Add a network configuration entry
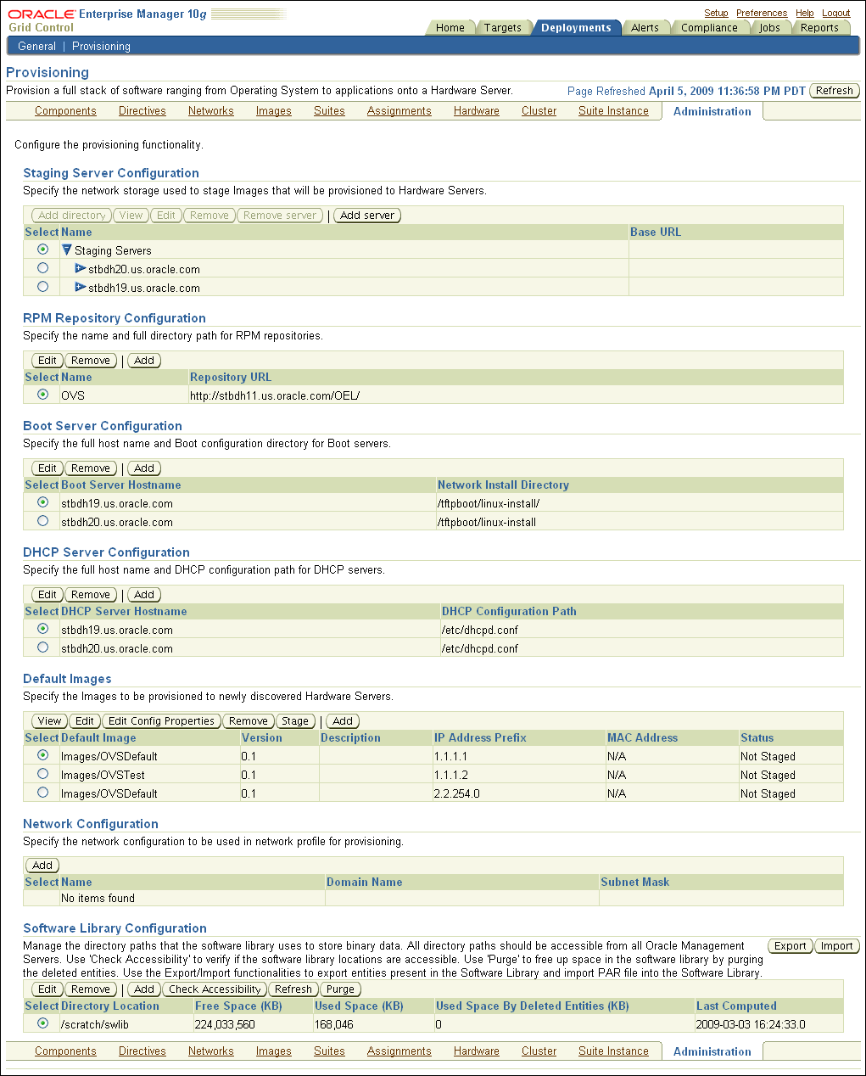 42,865
